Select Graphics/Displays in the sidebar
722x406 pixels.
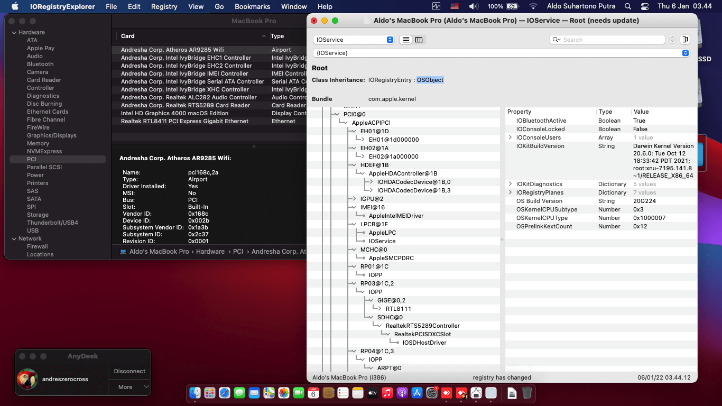[x=52, y=135]
